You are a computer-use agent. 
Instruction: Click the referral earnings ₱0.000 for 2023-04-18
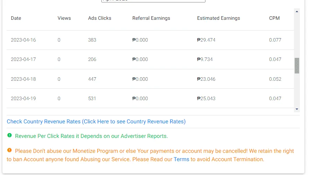tap(140, 79)
